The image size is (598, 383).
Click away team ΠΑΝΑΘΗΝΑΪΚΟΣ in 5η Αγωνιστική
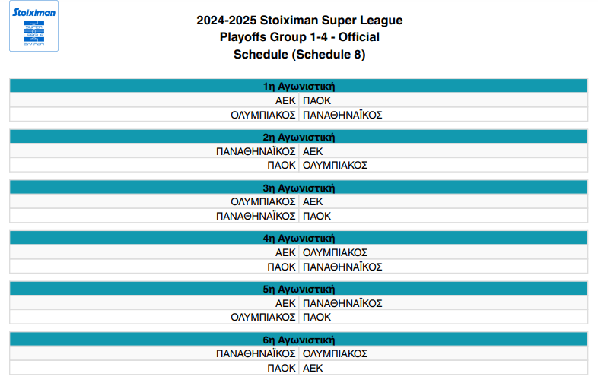tap(342, 303)
